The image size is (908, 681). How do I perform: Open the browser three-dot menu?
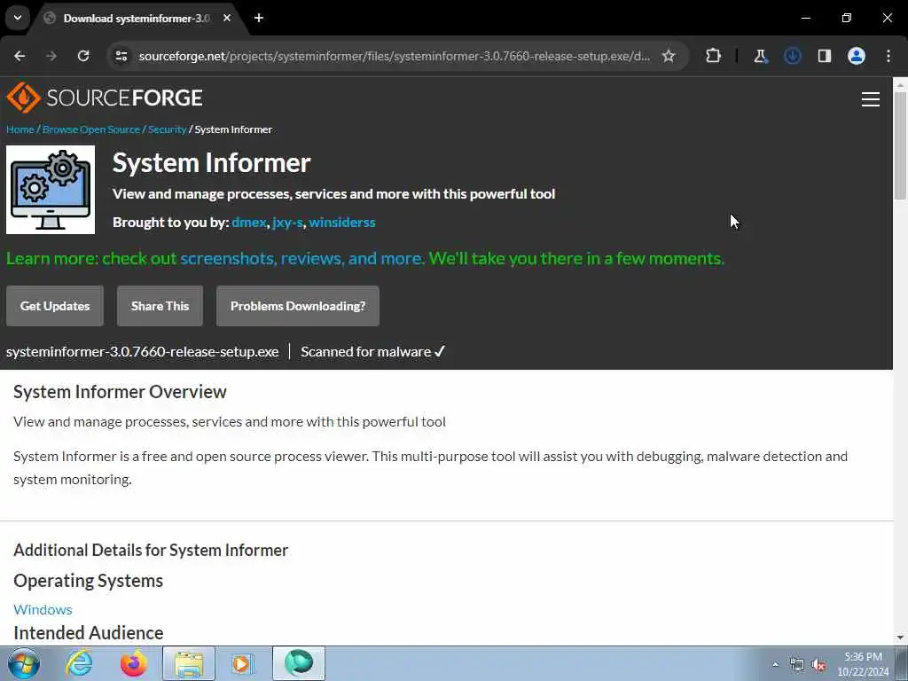click(888, 56)
